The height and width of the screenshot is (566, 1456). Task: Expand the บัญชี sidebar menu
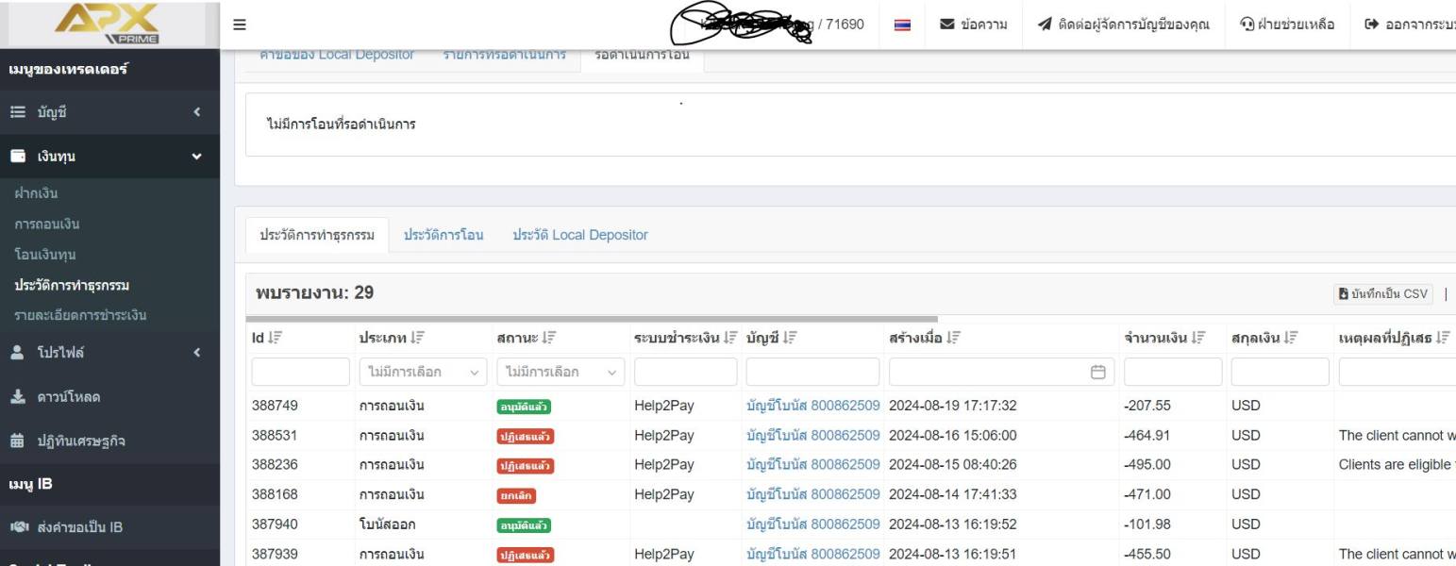tap(109, 112)
